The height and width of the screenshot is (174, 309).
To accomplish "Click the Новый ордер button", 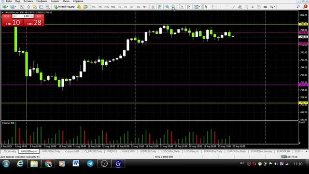I will (x=64, y=7).
